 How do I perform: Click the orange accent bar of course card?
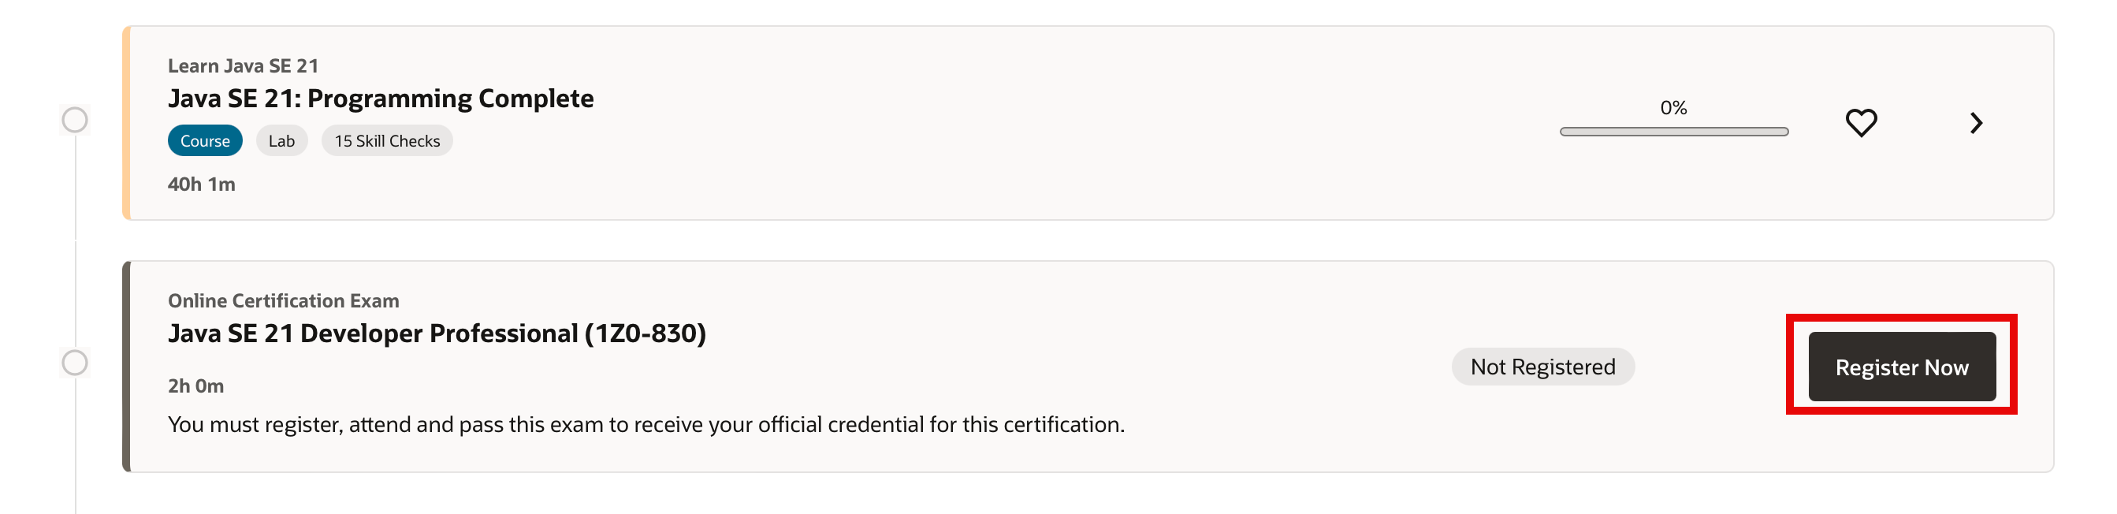click(x=127, y=123)
